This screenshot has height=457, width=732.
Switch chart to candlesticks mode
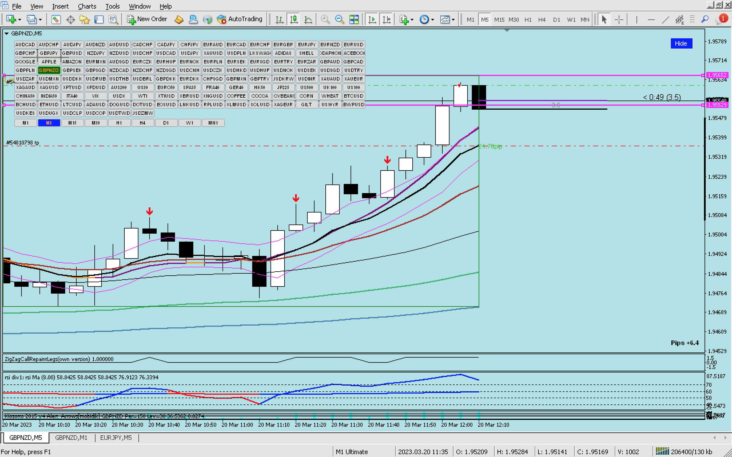point(294,20)
